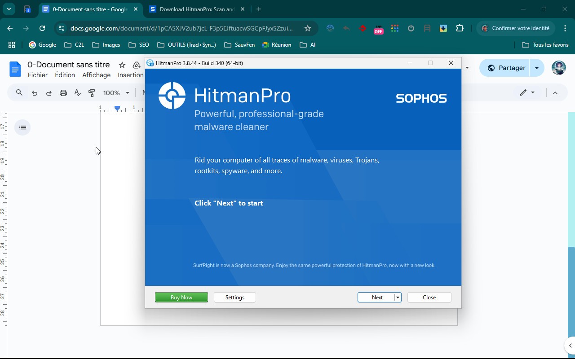The height and width of the screenshot is (359, 575).
Task: Expand the arrow beside the Next button
Action: tap(397, 297)
